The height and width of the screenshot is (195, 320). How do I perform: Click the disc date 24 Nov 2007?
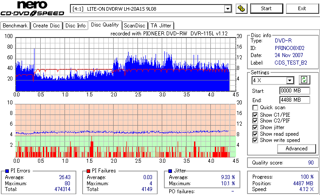(289, 55)
